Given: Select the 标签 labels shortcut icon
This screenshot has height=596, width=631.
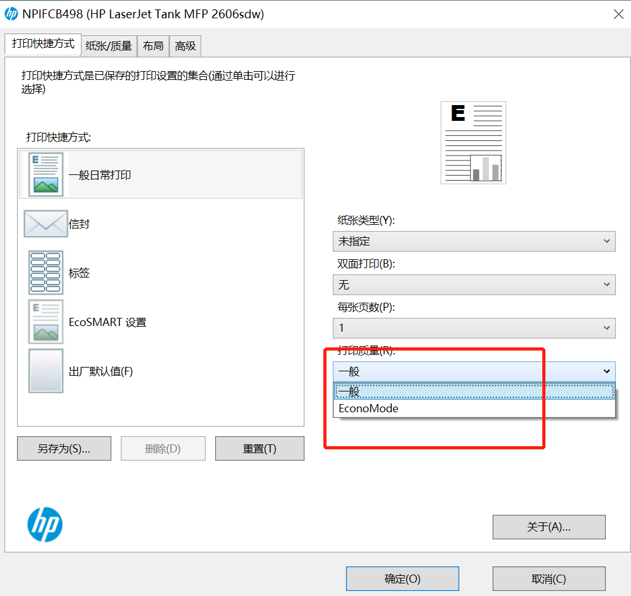Looking at the screenshot, I should click(45, 273).
